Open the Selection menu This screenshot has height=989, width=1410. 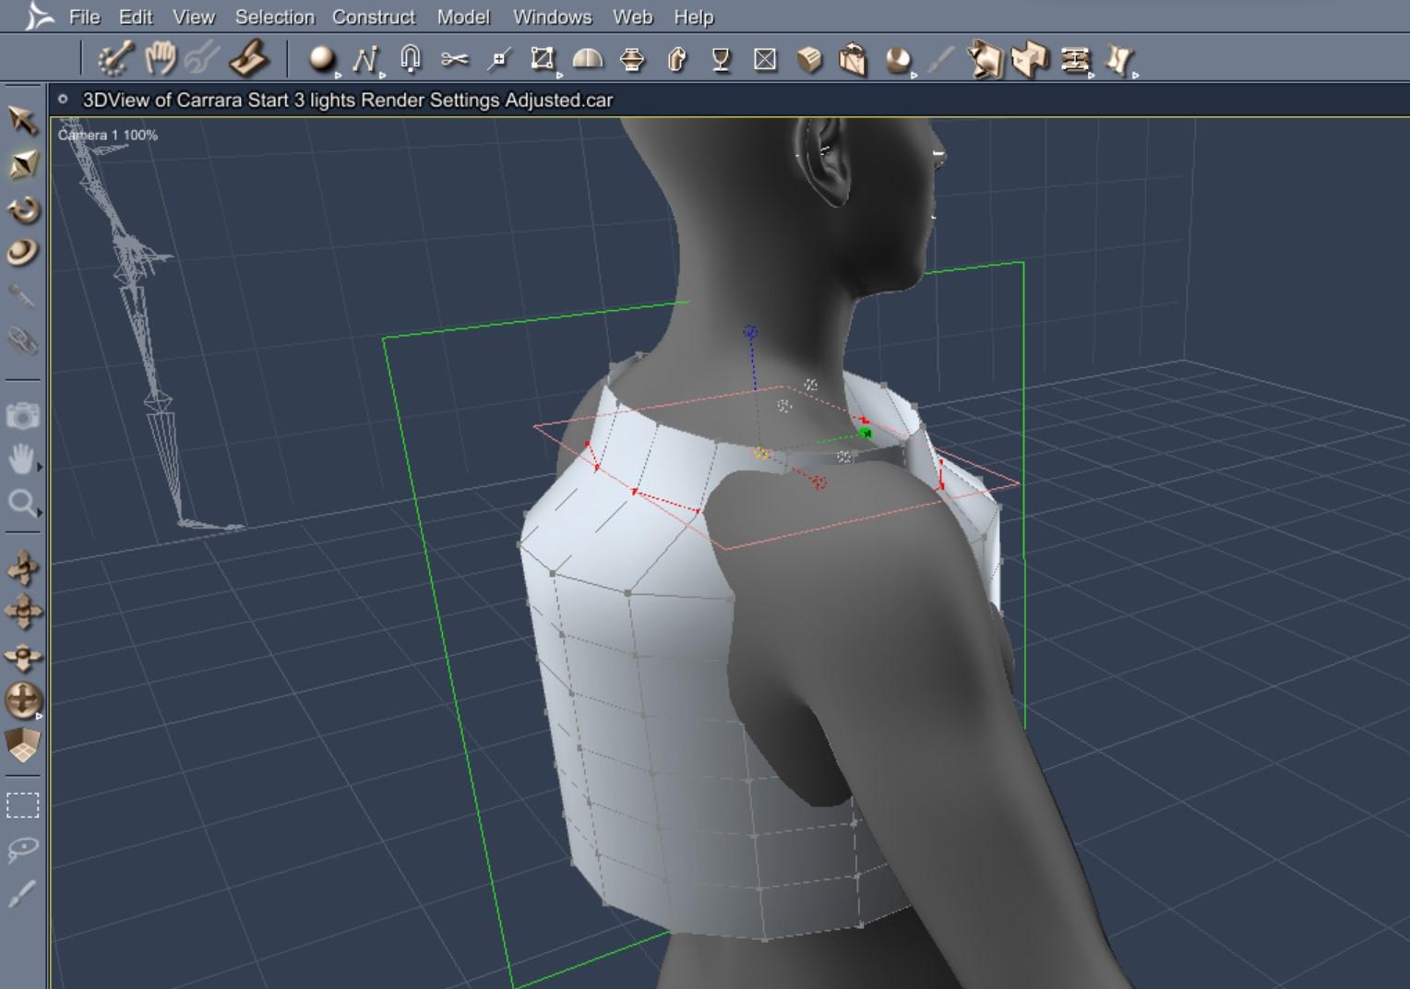click(274, 17)
